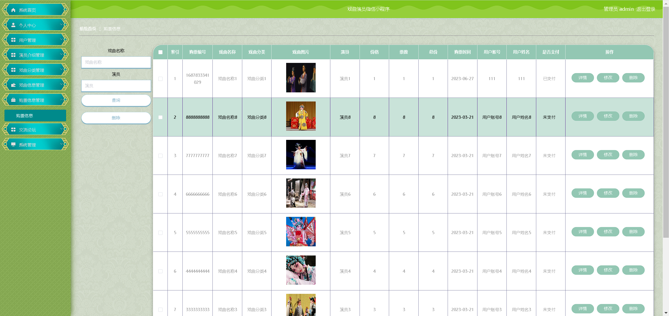
Task: Click the monitor icon for 系统管理
Action: tap(13, 145)
